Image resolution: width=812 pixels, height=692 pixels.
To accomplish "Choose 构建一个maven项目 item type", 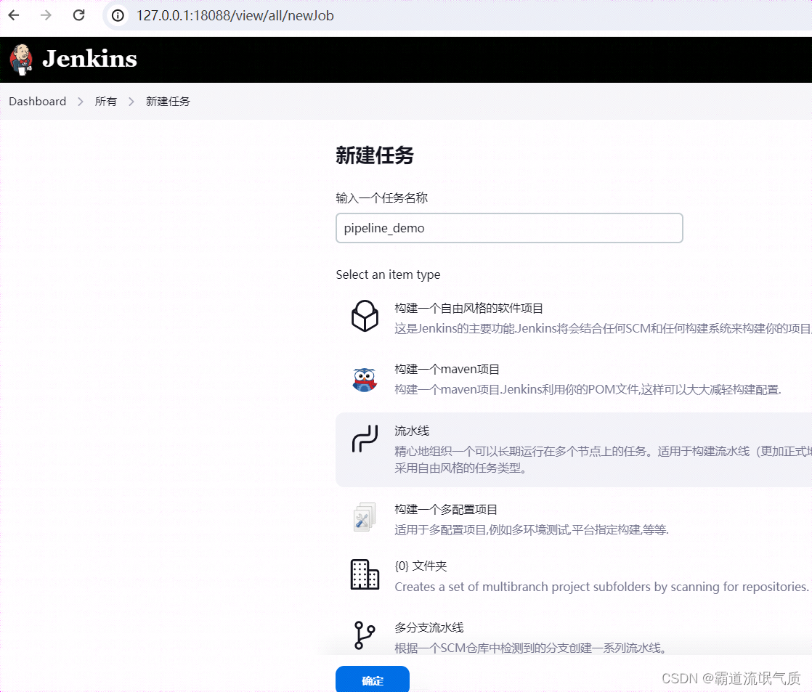I will pos(447,369).
